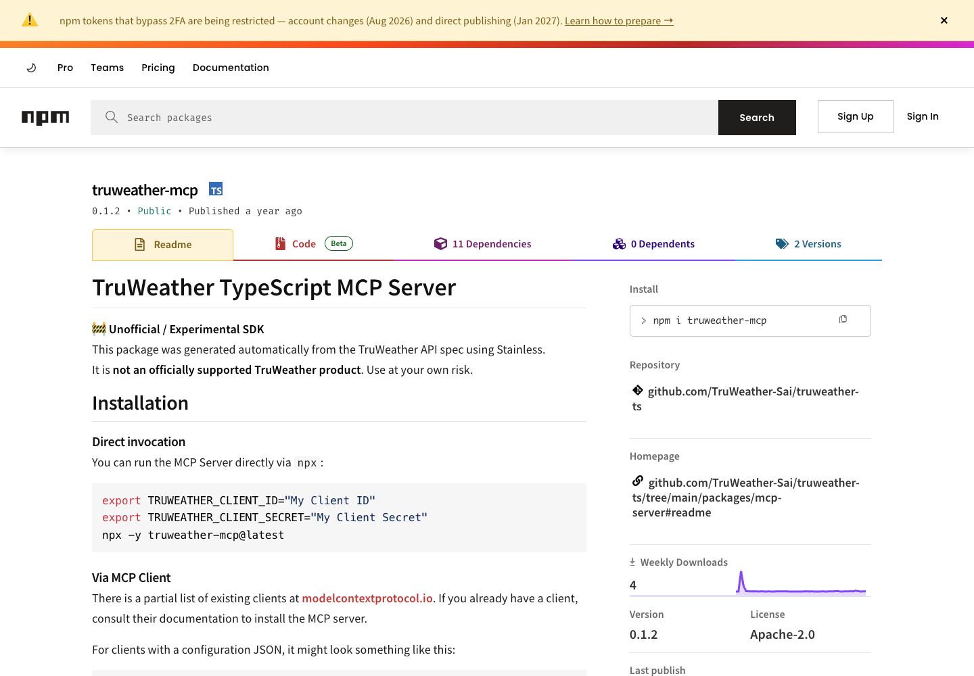
Task: Click the 'npx -y truweather-mcp@latest' code line
Action: click(x=193, y=535)
